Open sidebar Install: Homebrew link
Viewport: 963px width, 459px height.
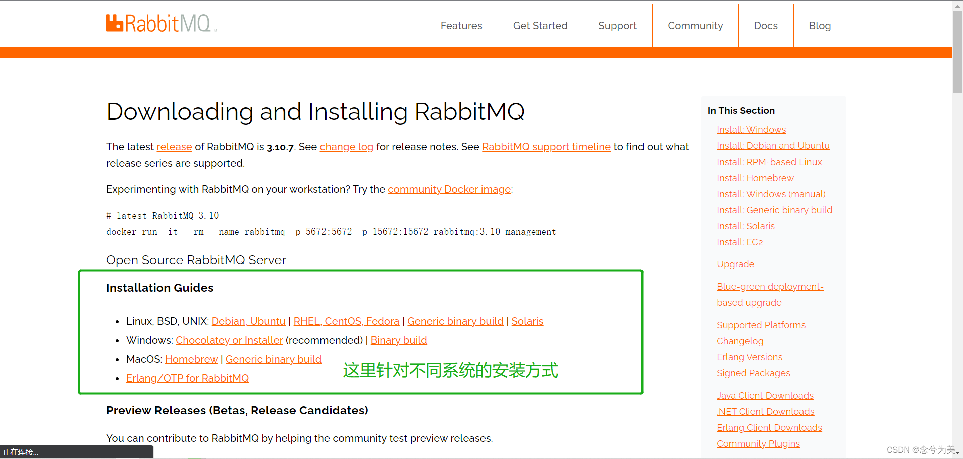click(x=755, y=178)
